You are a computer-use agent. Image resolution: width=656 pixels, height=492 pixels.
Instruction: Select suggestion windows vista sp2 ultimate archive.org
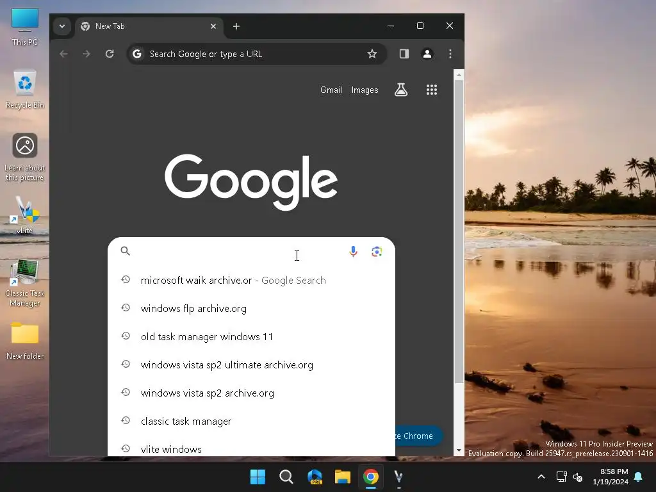tap(251, 365)
